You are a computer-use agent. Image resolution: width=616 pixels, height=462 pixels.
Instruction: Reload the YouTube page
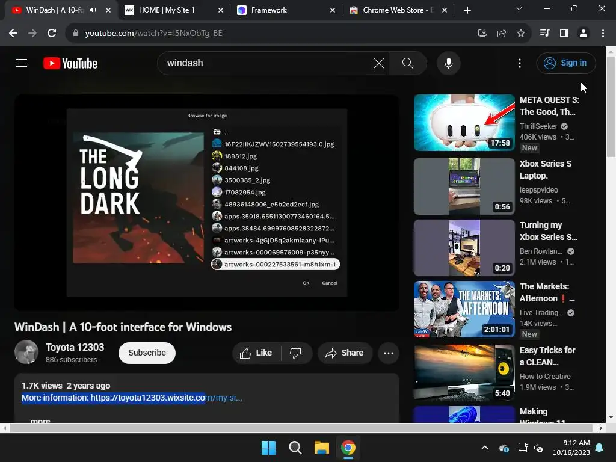click(52, 34)
